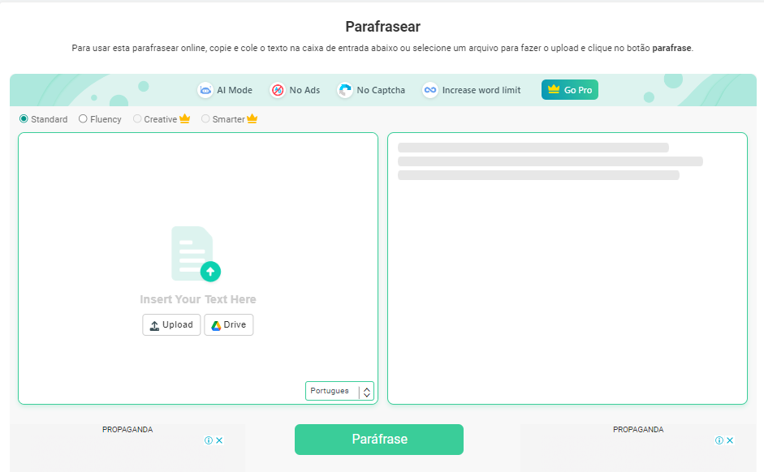
Task: Click the crown icon next to Creative
Action: coord(184,119)
